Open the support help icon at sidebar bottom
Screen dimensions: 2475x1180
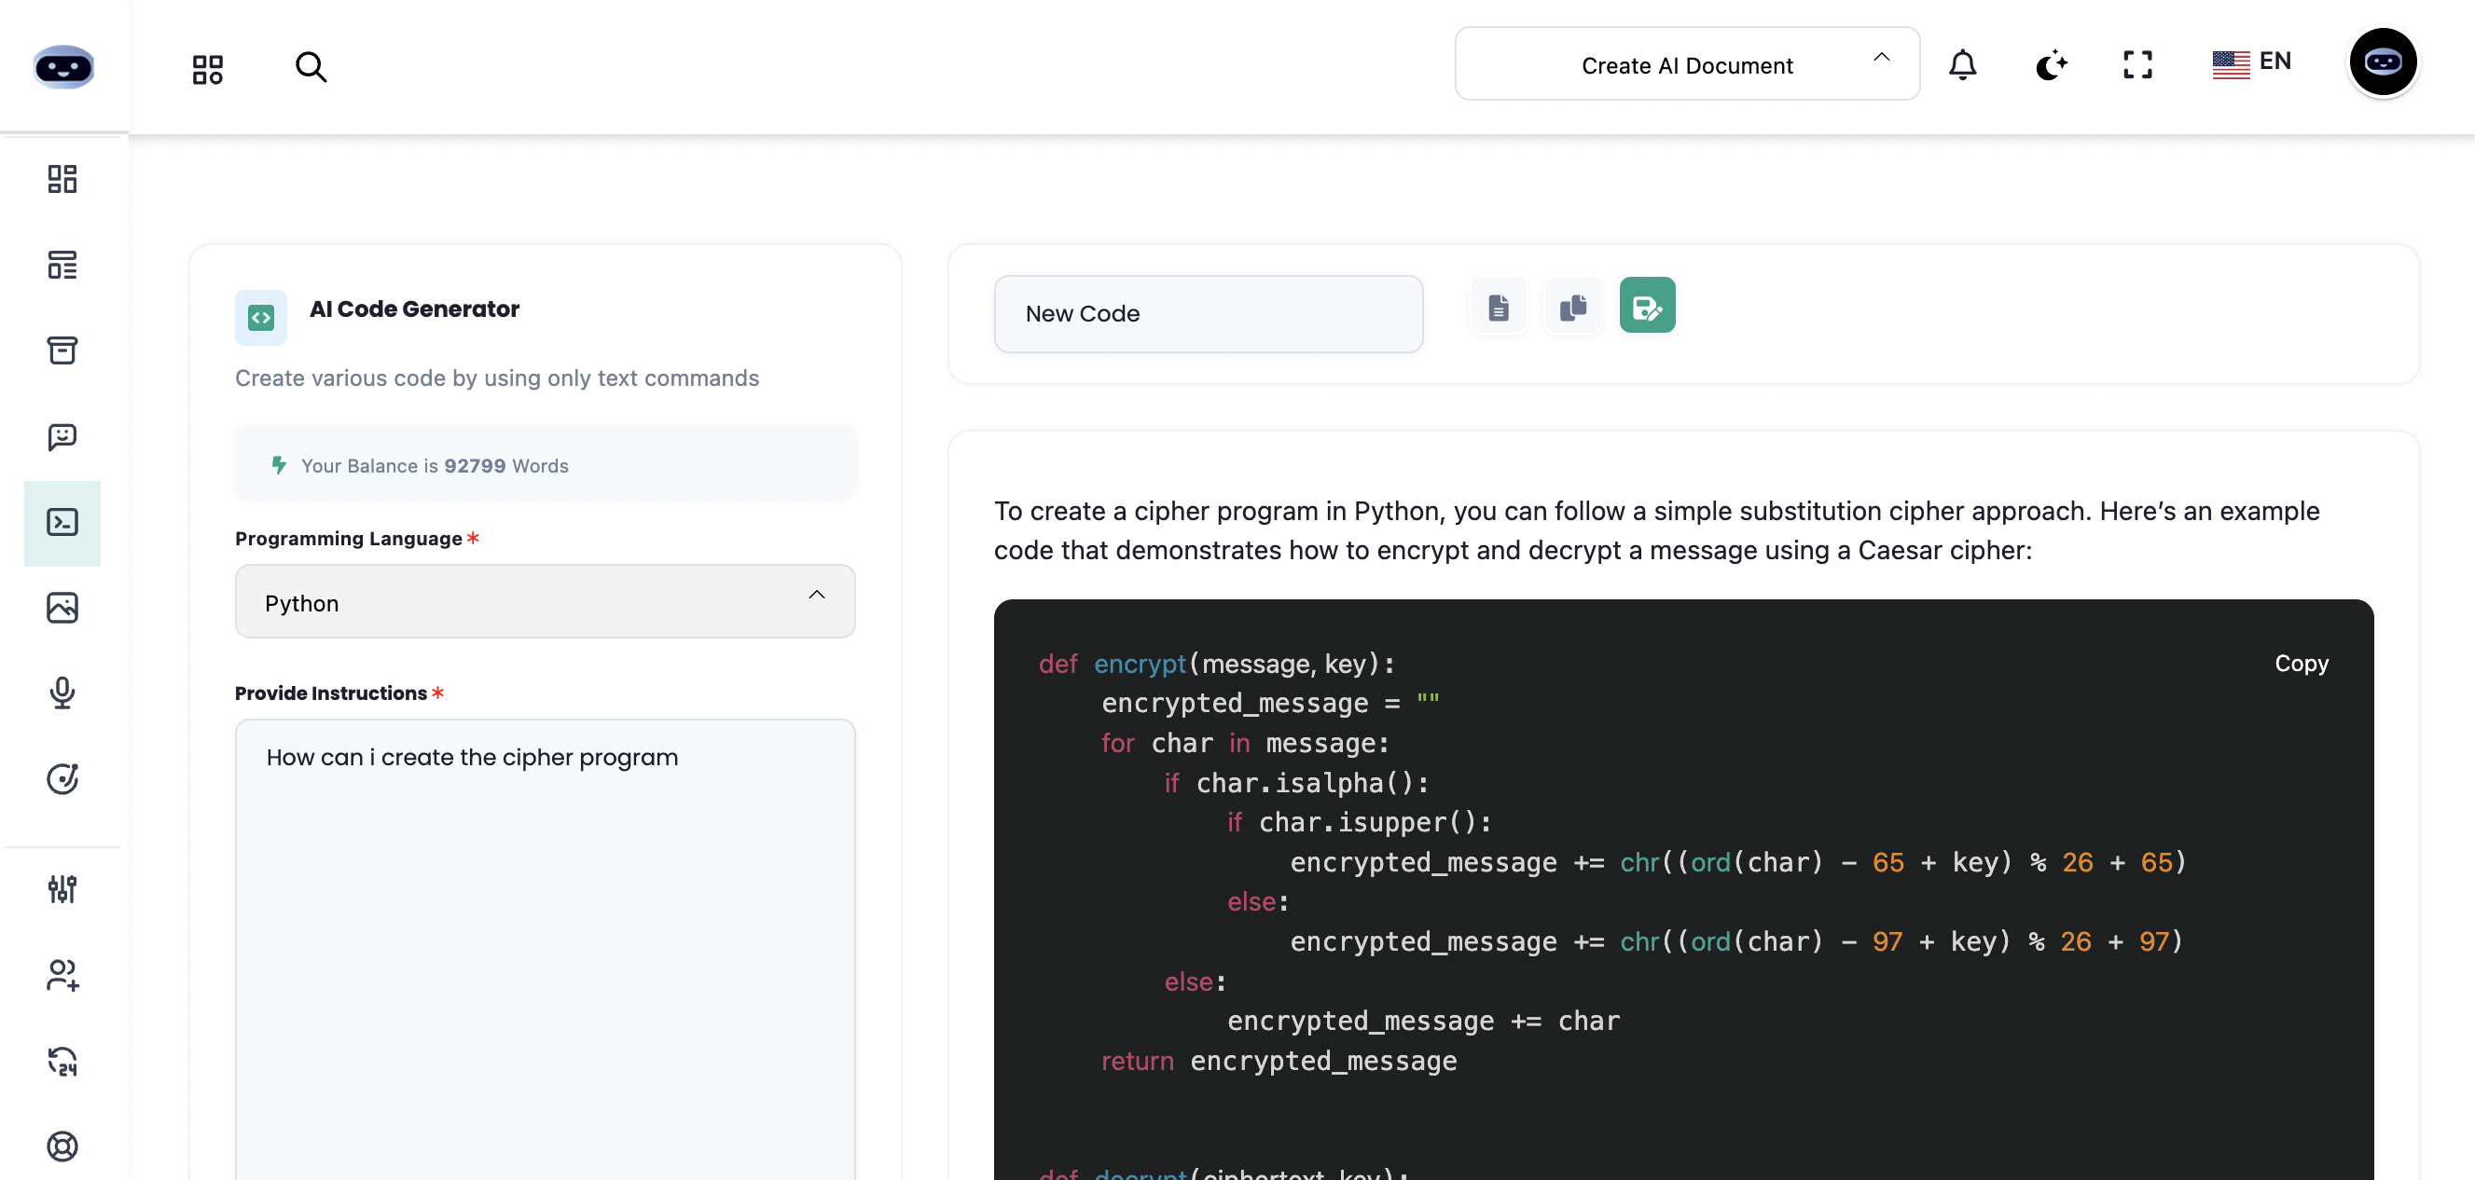pyautogui.click(x=62, y=1146)
